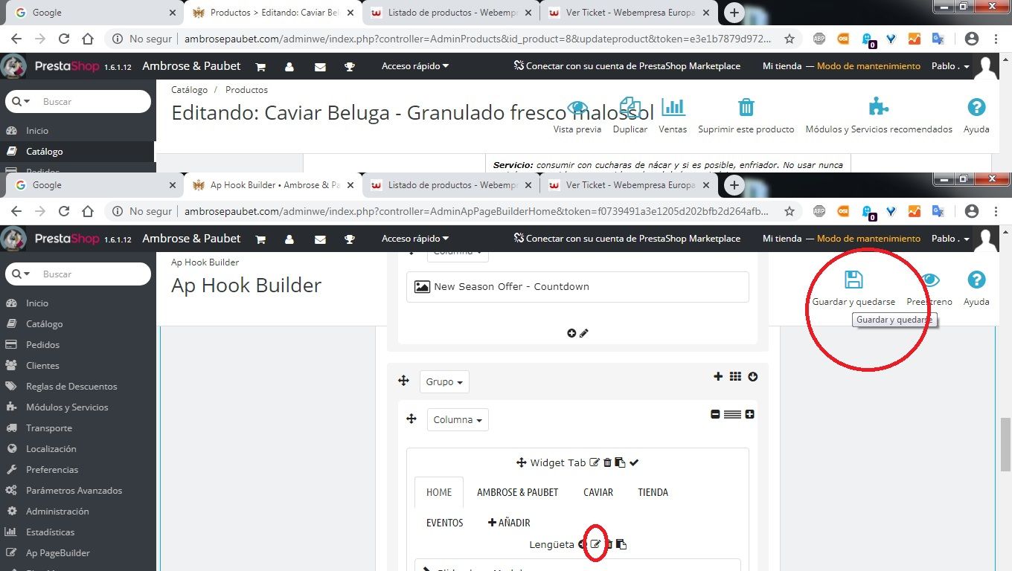Expand the Grupo dropdown
1012x571 pixels.
click(444, 381)
